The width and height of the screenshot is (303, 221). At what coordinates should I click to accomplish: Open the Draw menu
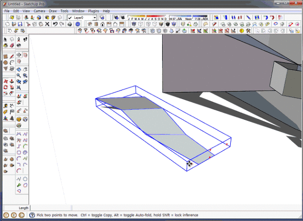click(53, 11)
